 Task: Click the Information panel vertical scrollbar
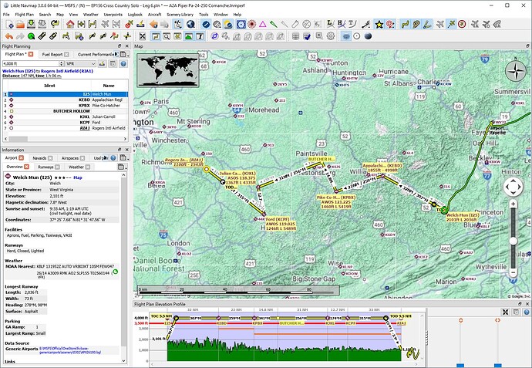123,267
